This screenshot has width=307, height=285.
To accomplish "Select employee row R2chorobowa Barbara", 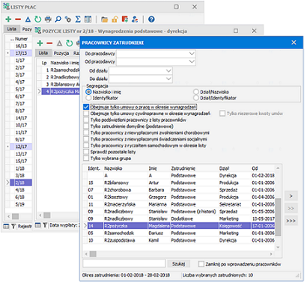I will point(181,190).
